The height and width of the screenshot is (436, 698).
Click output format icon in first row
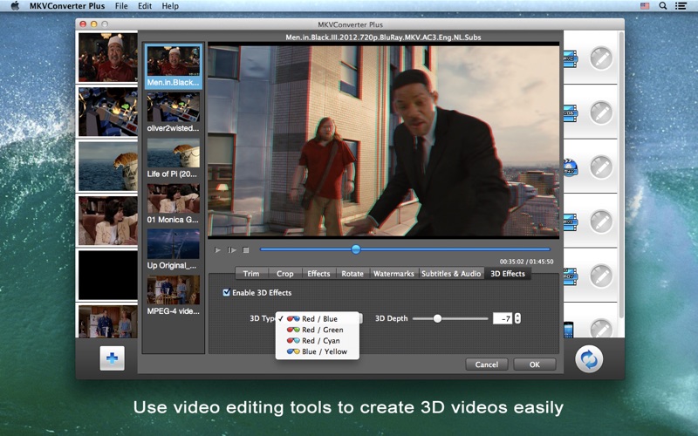tap(571, 58)
